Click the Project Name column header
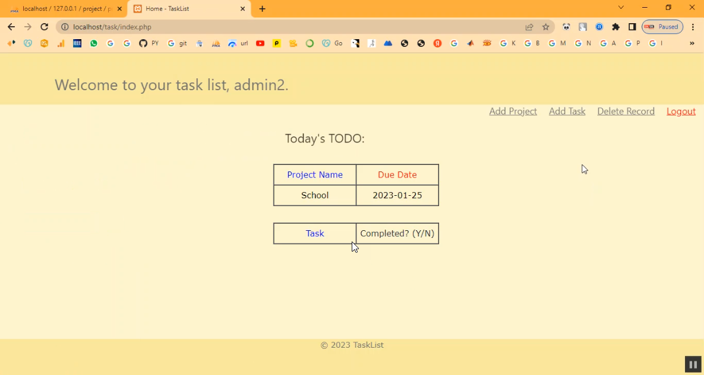The width and height of the screenshot is (704, 375). tap(315, 175)
